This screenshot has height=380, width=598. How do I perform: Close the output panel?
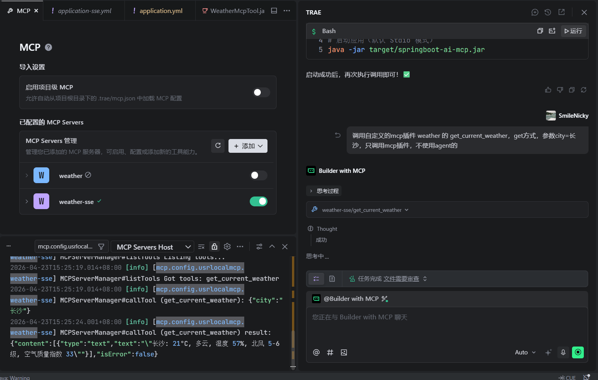[285, 247]
